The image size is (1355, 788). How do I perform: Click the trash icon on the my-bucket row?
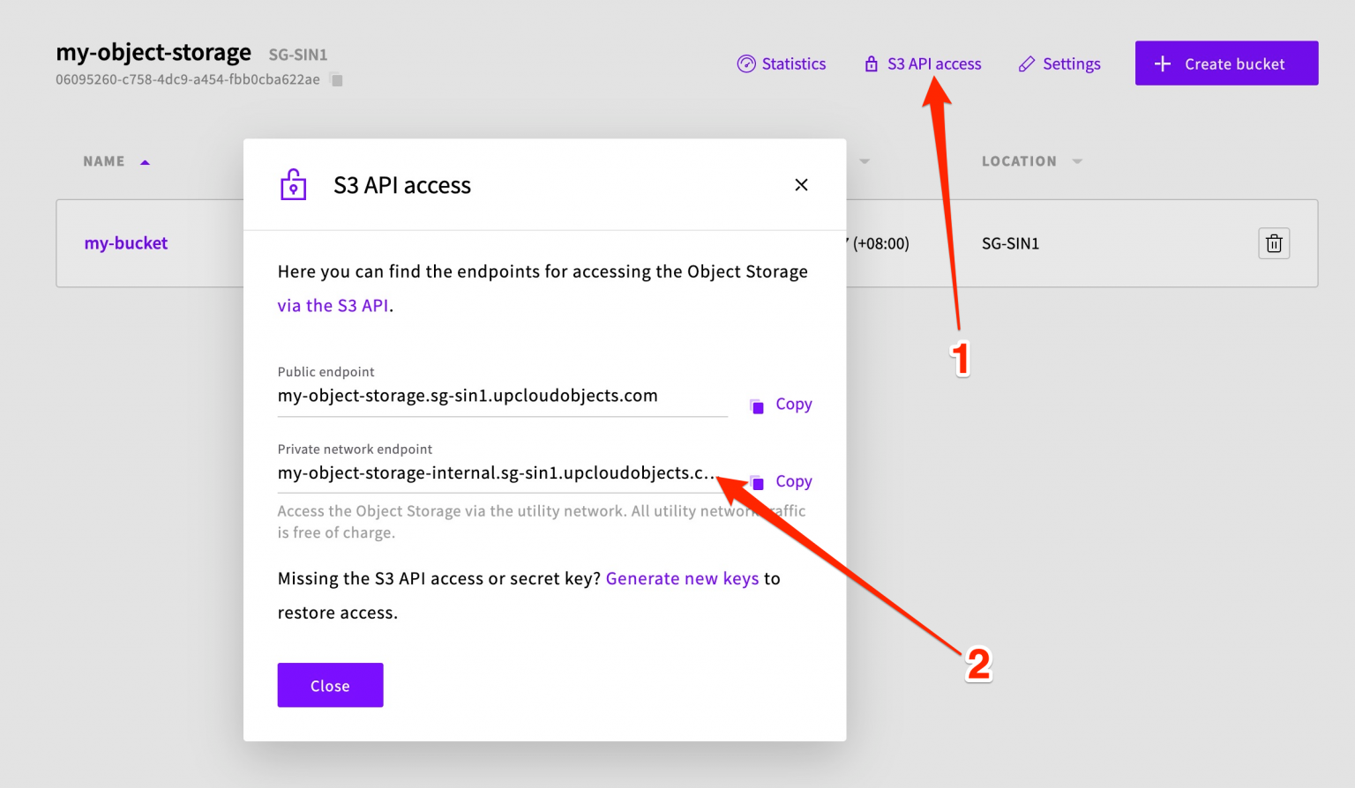pyautogui.click(x=1274, y=243)
